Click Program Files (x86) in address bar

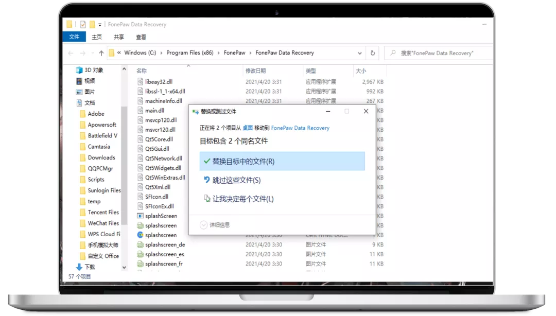click(189, 53)
